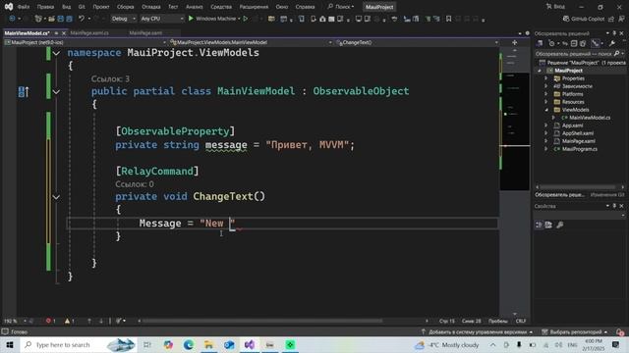Expand the Resources folder
The width and height of the screenshot is (629, 353).
(x=546, y=102)
